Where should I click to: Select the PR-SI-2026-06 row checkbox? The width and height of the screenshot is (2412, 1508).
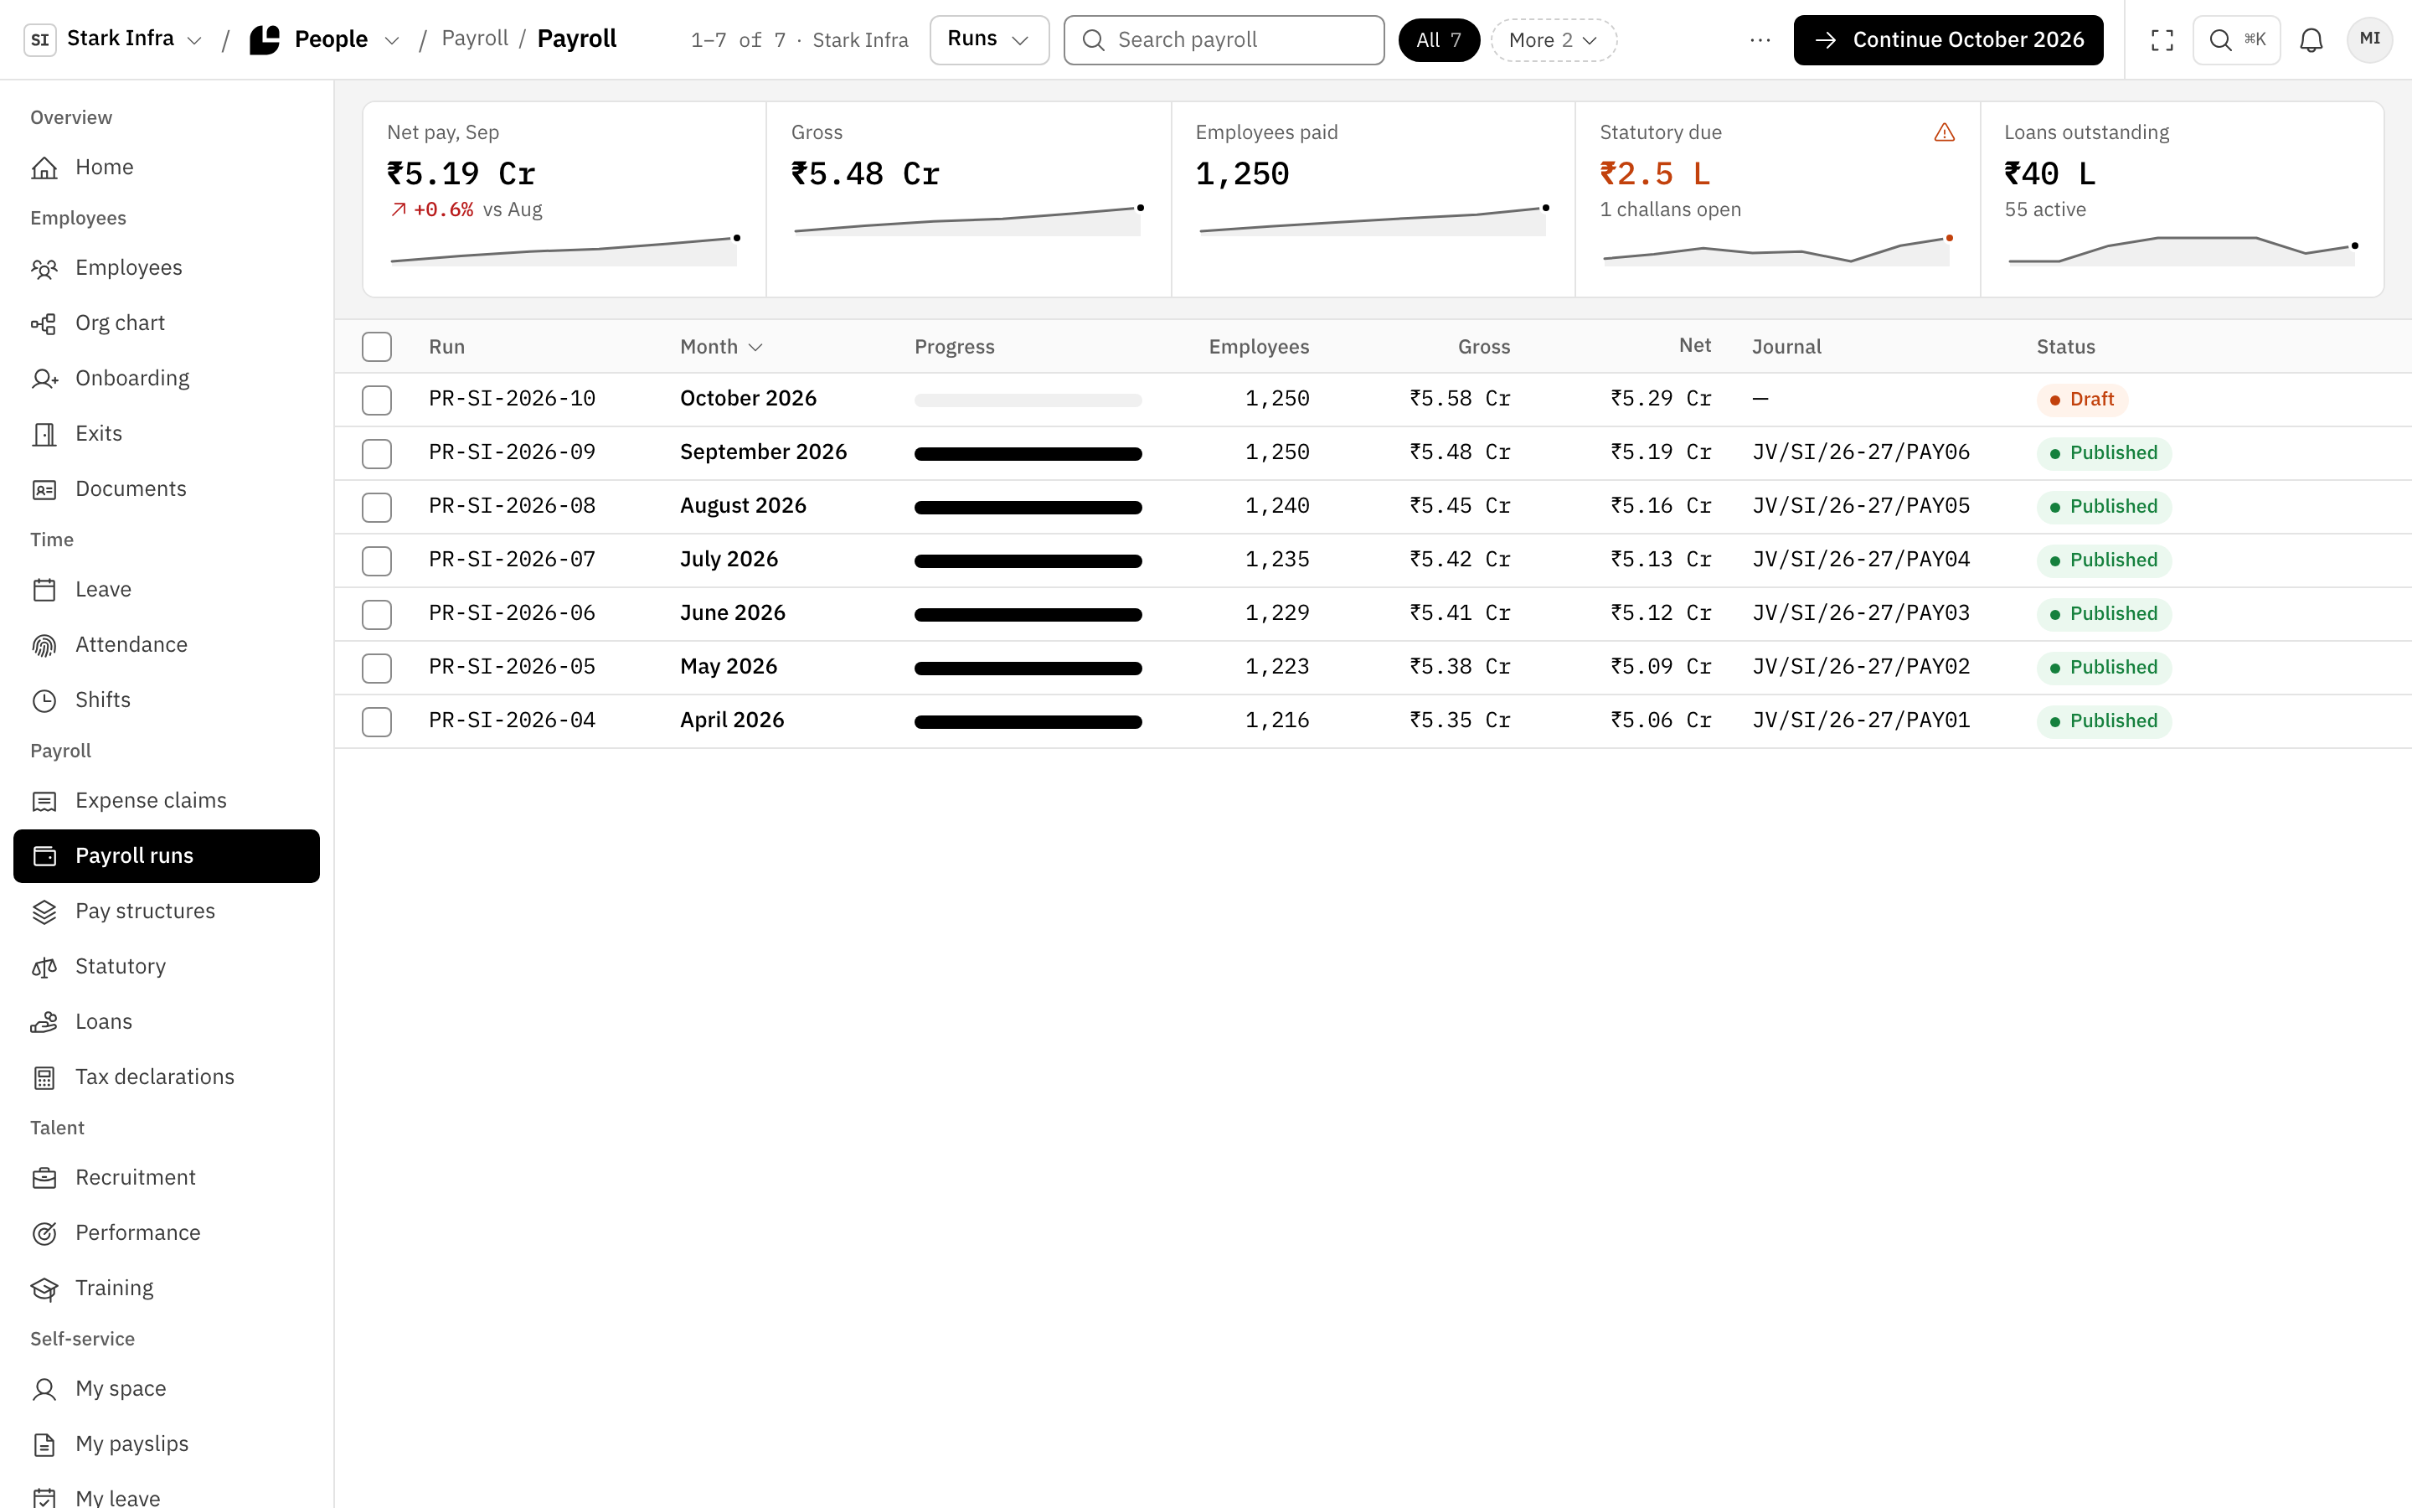pyautogui.click(x=377, y=614)
